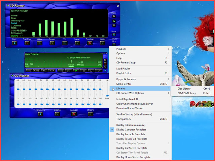Toggle the VU meter button

point(65,43)
